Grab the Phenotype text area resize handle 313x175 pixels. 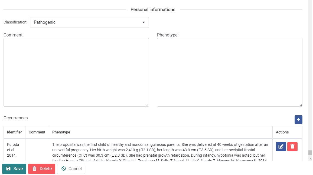pyautogui.click(x=301, y=105)
